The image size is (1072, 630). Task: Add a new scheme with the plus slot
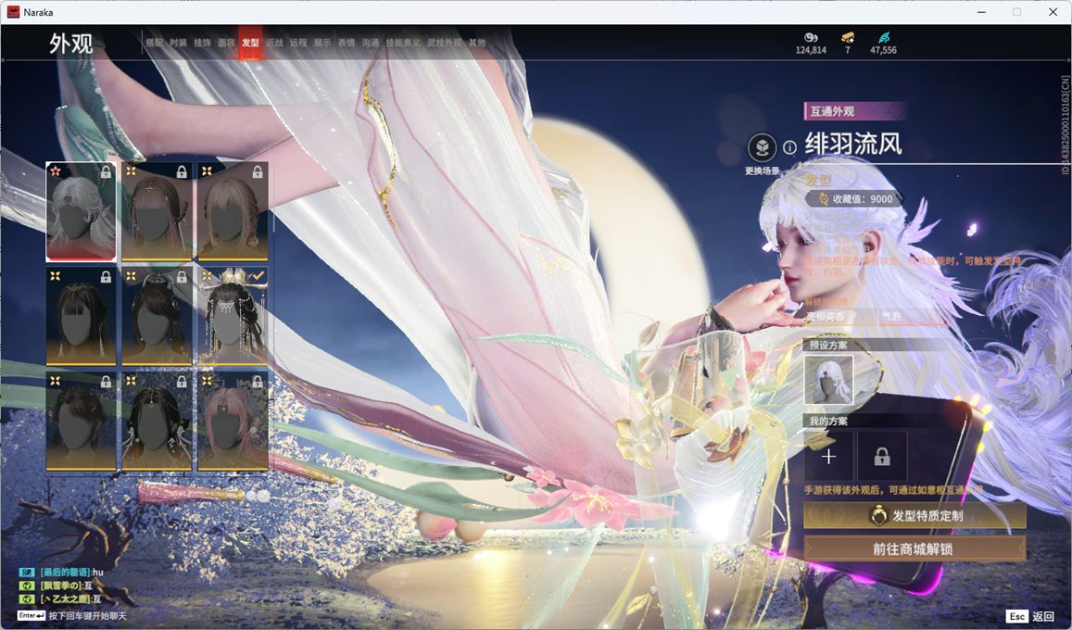pos(828,457)
